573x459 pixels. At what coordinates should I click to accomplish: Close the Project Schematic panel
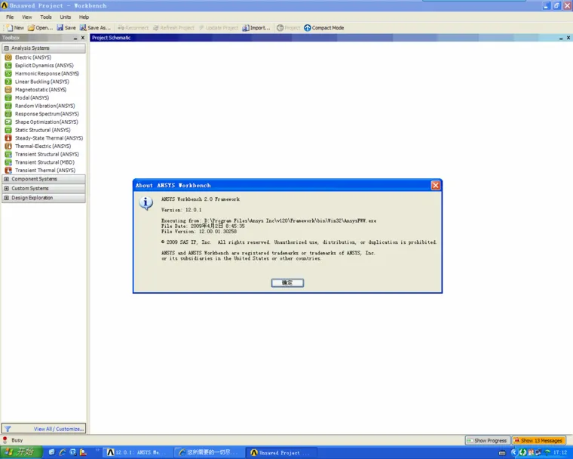point(568,38)
